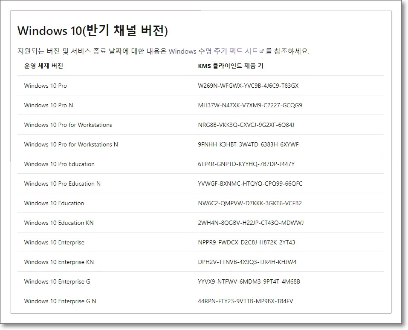
Task: Select key NPPR9-FWDCX-D2C8J-H872K-2YT43
Action: pos(246,242)
